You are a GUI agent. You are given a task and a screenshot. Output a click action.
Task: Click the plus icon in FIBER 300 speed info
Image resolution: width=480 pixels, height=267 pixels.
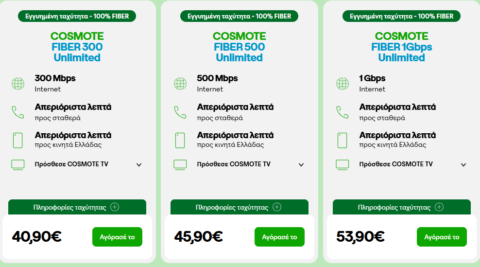[x=115, y=207]
